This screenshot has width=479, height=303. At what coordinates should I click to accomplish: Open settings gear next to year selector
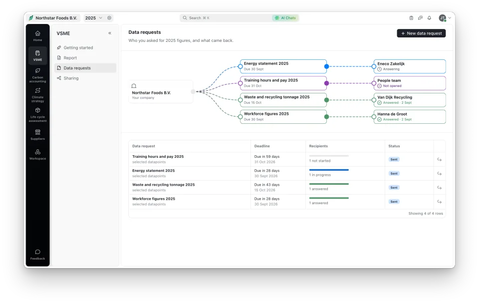(x=109, y=18)
